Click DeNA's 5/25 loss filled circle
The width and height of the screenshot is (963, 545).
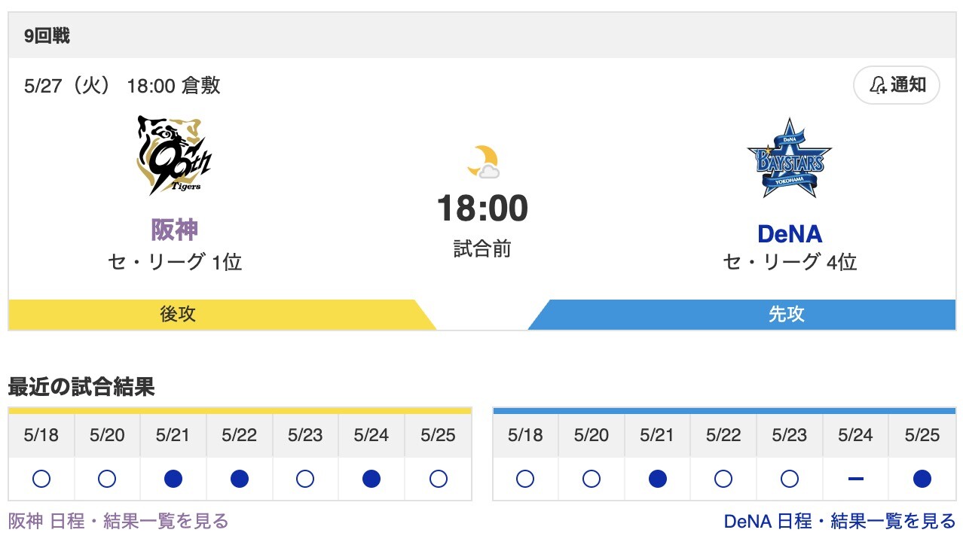(x=922, y=479)
